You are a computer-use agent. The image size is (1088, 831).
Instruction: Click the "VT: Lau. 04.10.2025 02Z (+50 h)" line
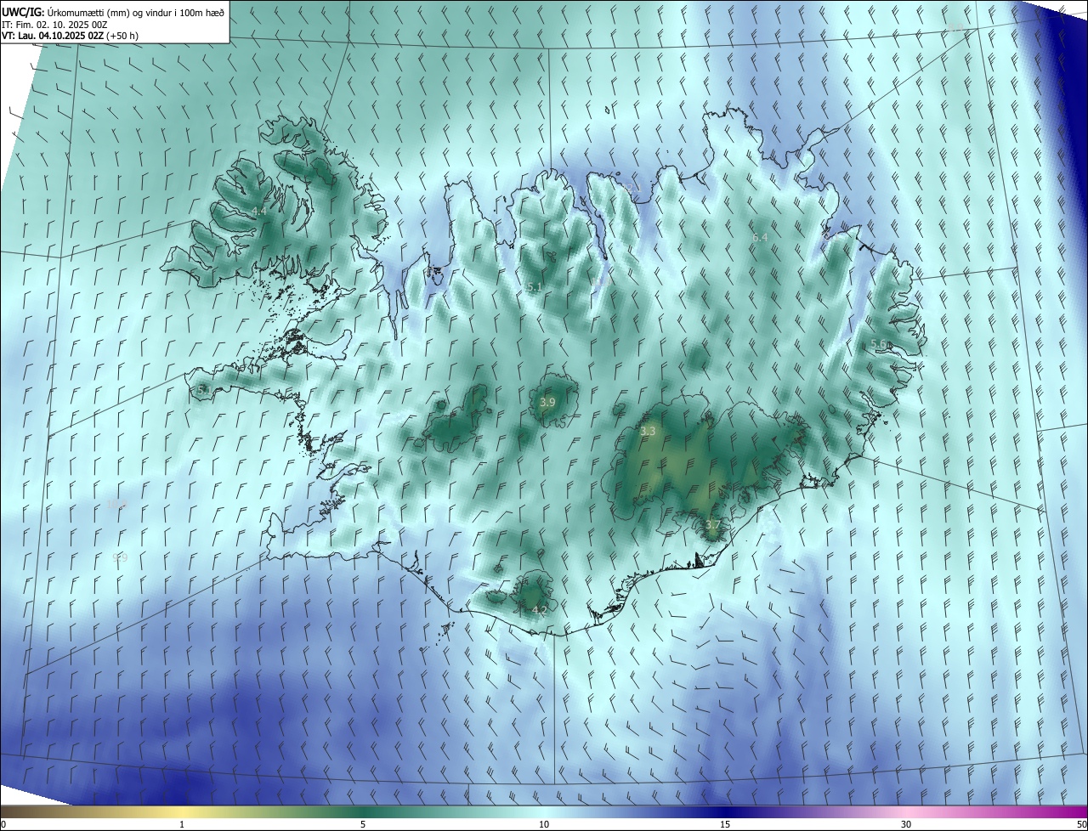pos(71,36)
